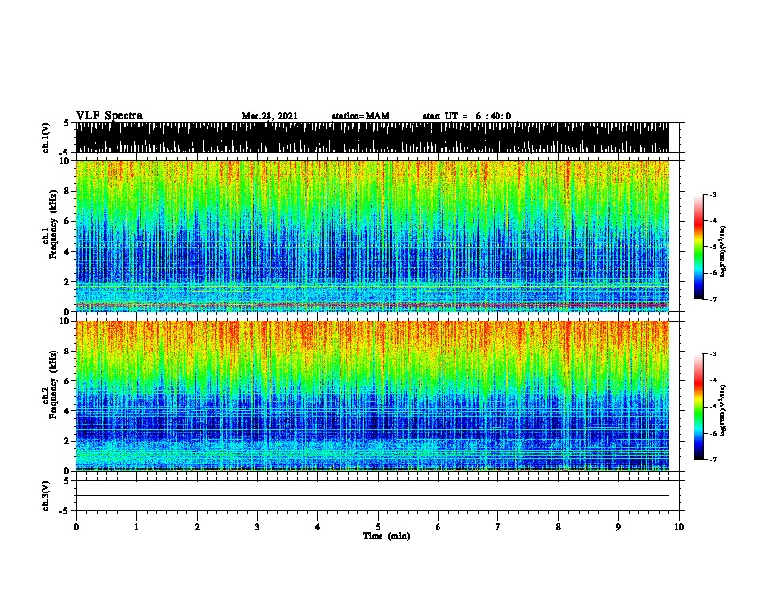This screenshot has height=591, width=765.
Task: Select the "ch.3(V)" axis label
Action: (46, 495)
